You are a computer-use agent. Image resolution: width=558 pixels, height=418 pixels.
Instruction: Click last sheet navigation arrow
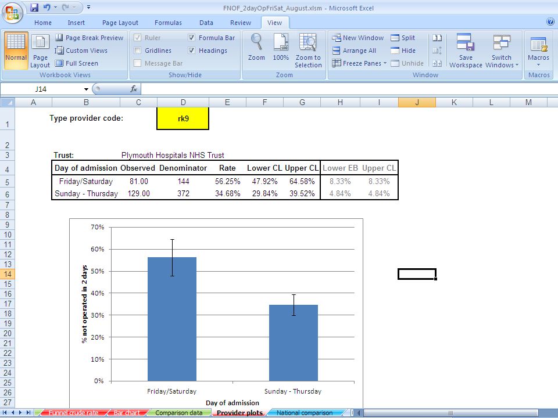point(28,413)
